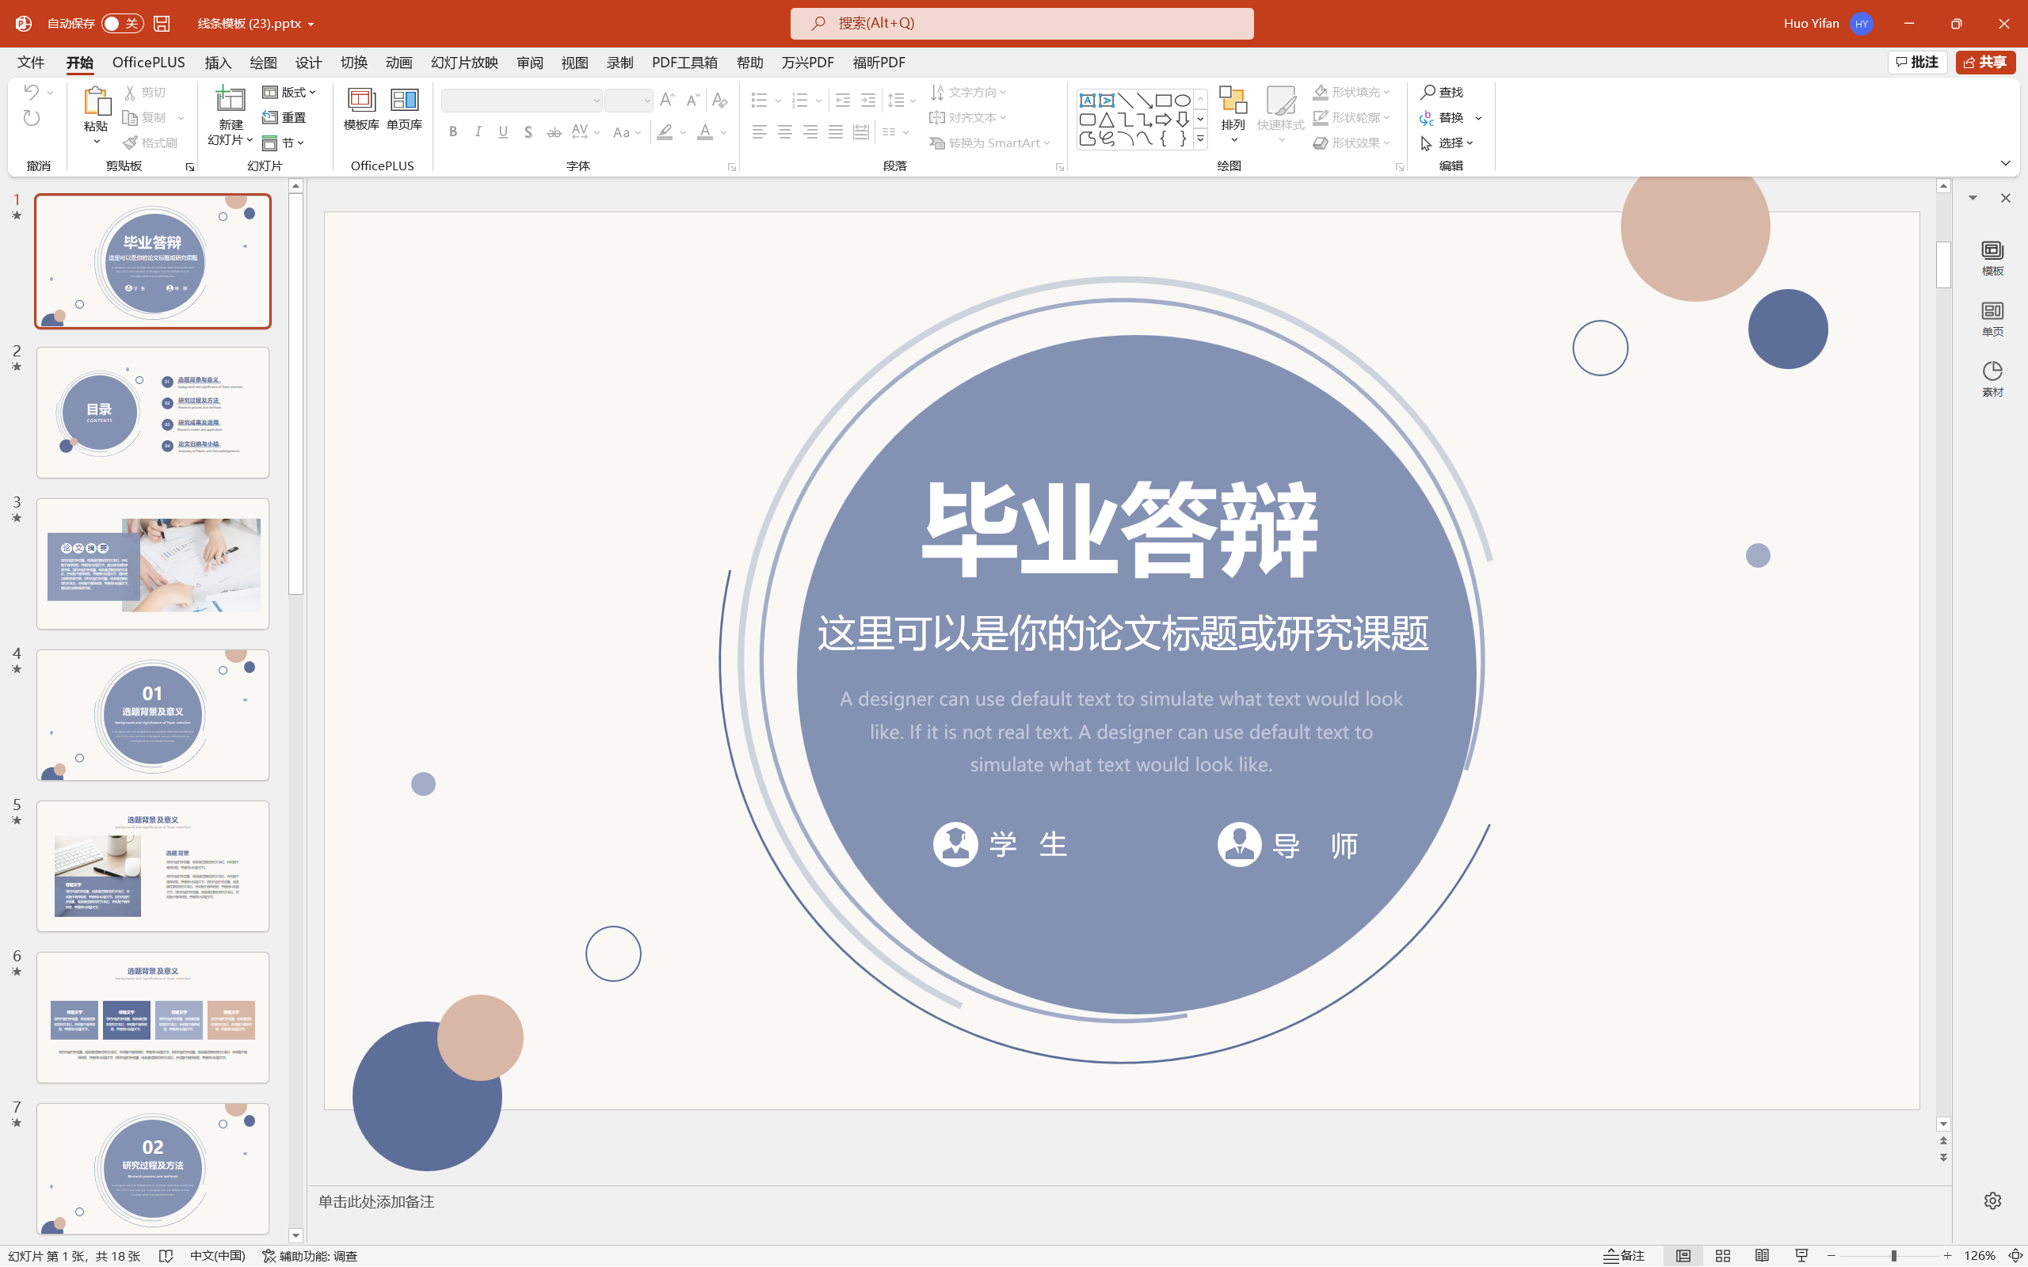Click the 批注 comments button
The image size is (2028, 1267).
tap(1917, 63)
